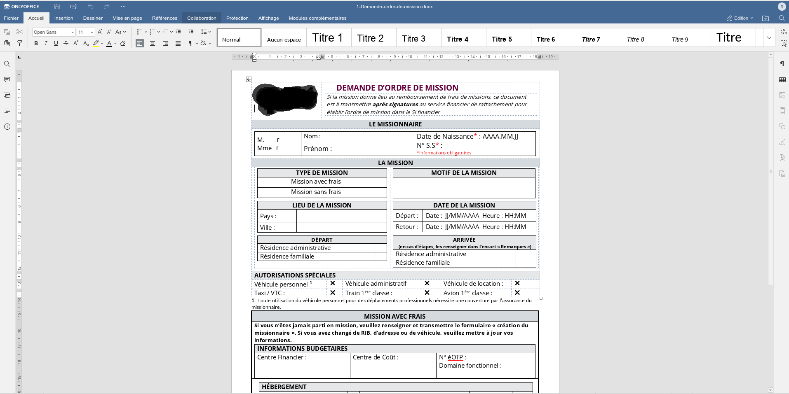
Task: Decrease font size with the smaller A icon
Action: tap(109, 32)
